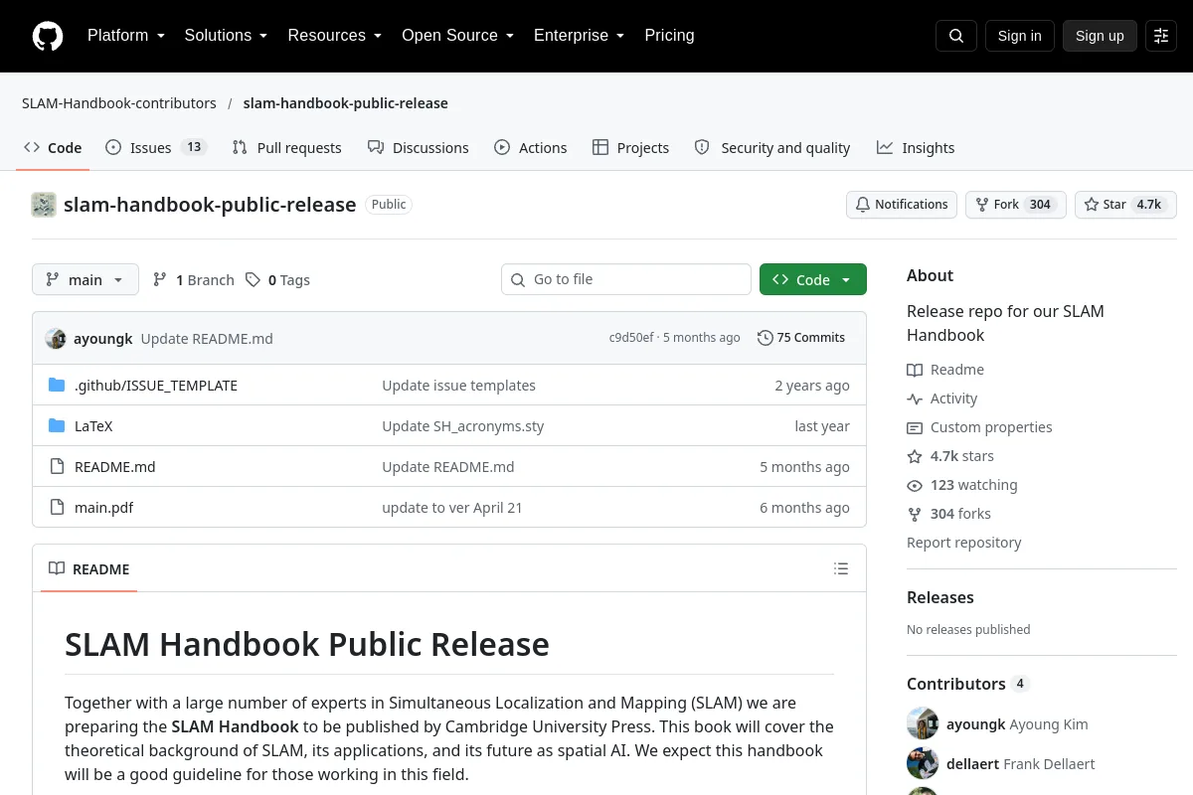The height and width of the screenshot is (795, 1193).
Task: Click the branch icon next to 1 Branch
Action: pos(160,280)
